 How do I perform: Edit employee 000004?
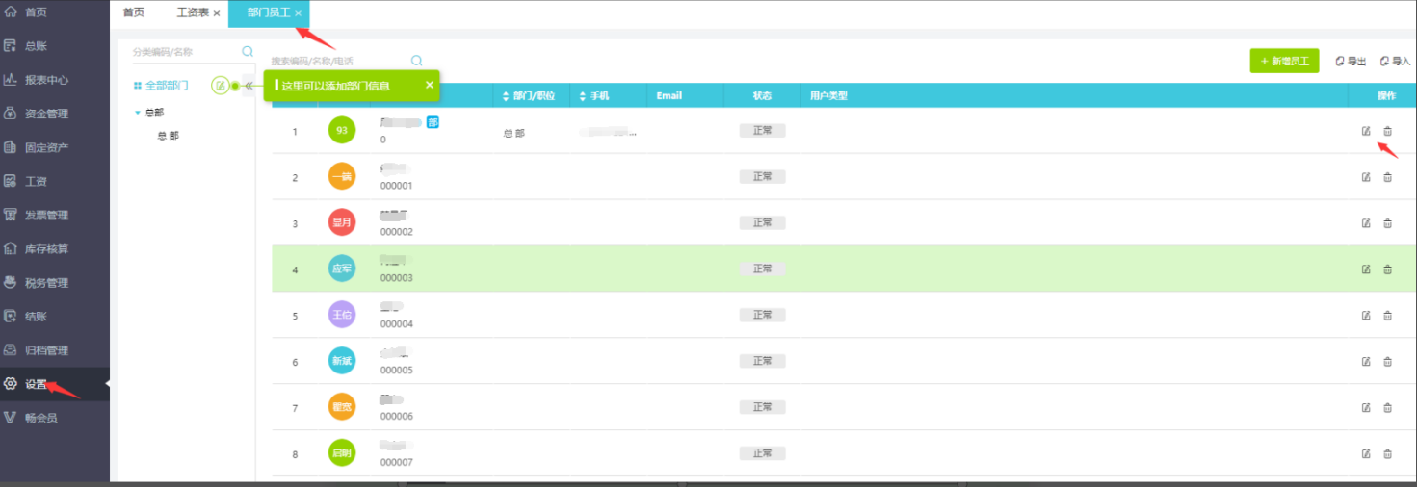point(1366,316)
